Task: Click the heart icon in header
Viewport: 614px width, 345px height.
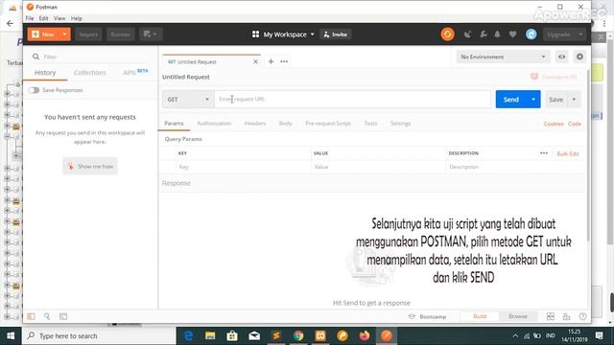Action: coord(512,34)
